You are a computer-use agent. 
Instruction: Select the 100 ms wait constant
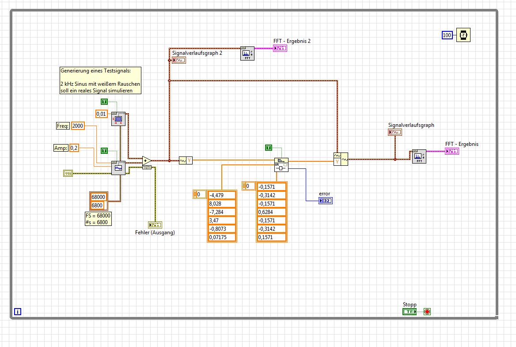[x=447, y=35]
